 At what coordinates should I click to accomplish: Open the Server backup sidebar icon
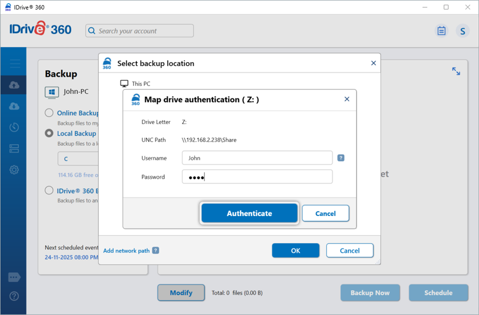pyautogui.click(x=14, y=148)
